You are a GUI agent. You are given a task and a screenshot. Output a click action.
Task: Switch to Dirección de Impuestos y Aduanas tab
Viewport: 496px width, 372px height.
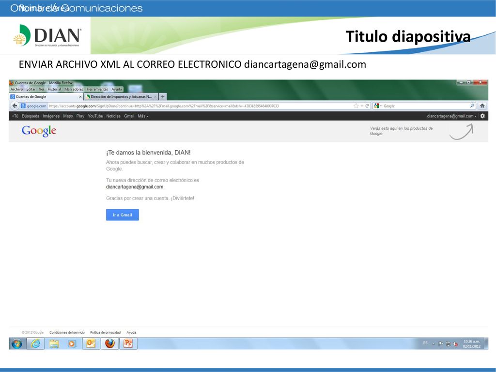[121, 97]
